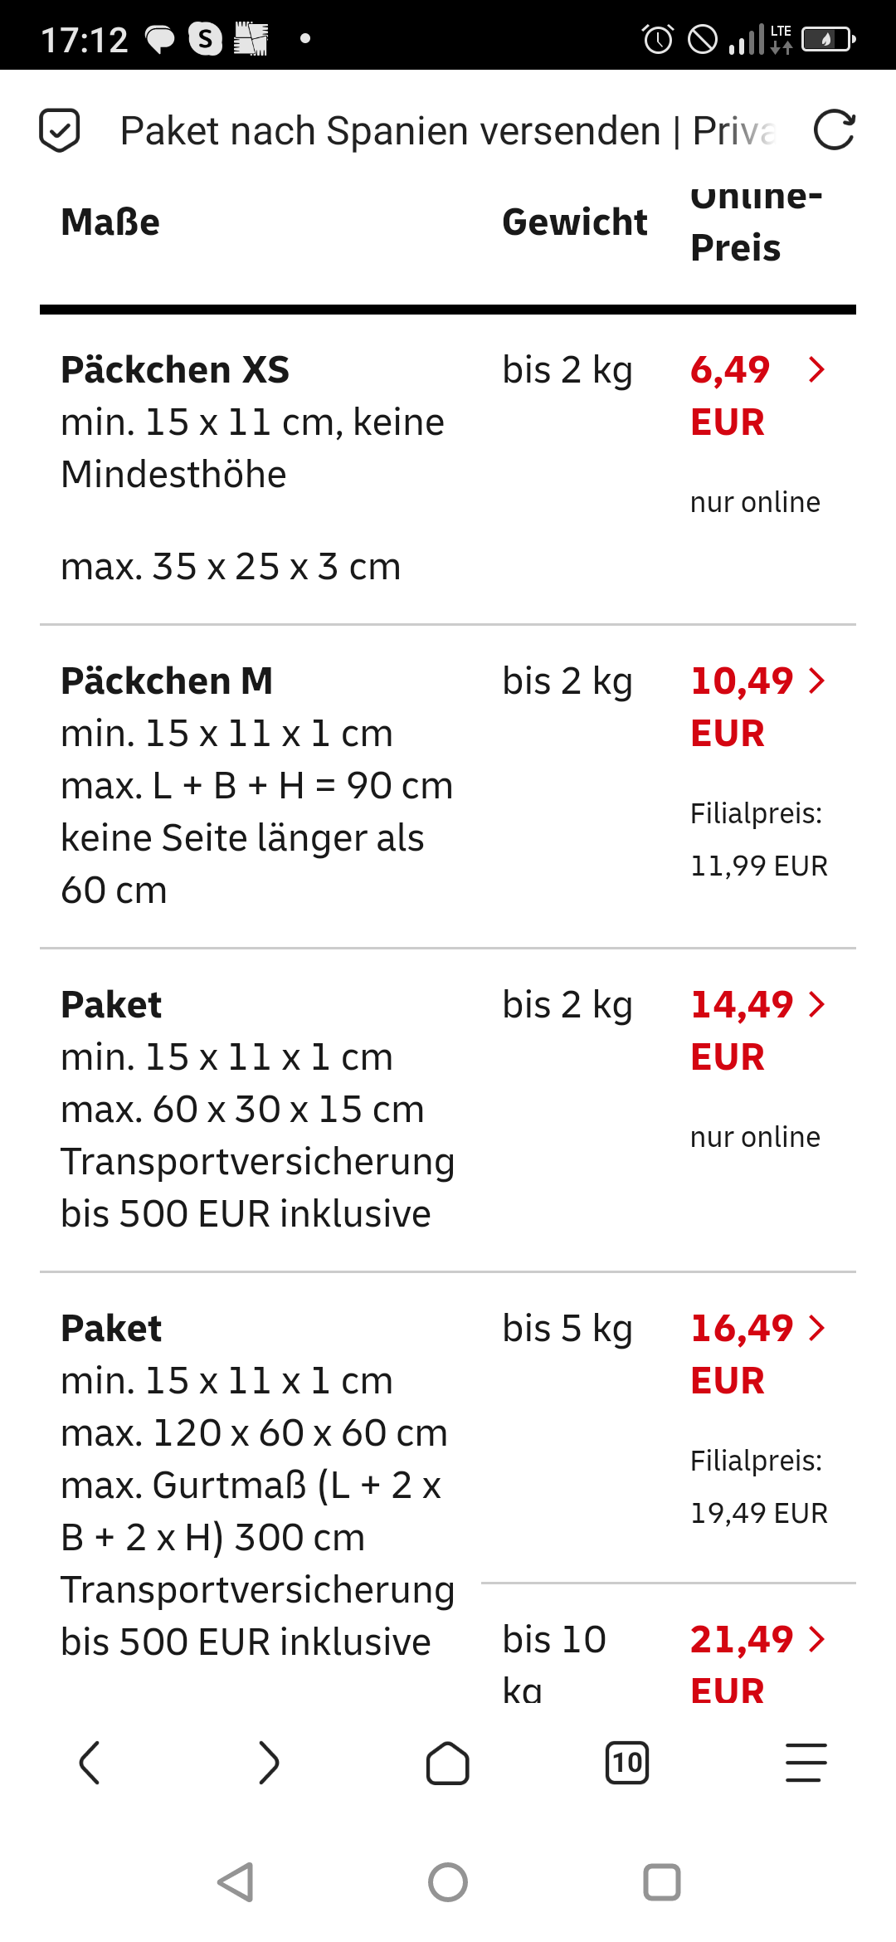Tap the alarm clock status bar icon
Screen dimensions: 896x1942
point(658,39)
